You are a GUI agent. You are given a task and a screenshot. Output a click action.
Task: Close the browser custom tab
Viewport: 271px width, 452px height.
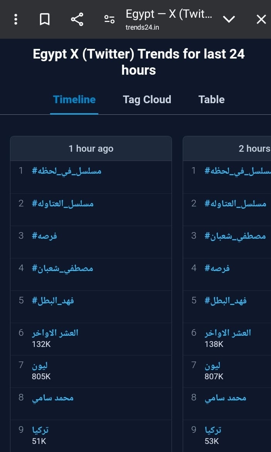tap(261, 19)
